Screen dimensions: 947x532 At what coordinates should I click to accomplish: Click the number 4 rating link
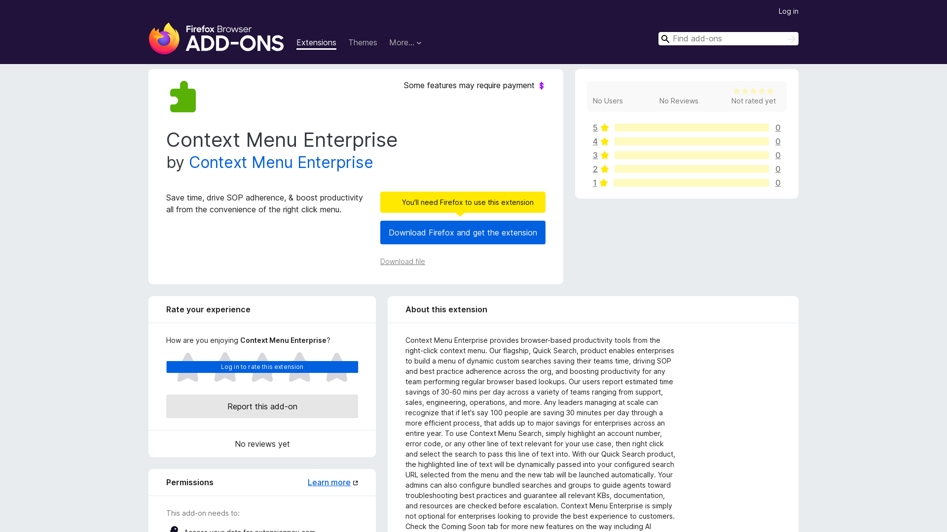pos(595,141)
